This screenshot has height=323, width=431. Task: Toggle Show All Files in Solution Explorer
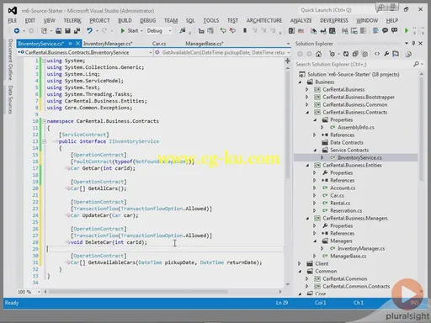[x=364, y=54]
